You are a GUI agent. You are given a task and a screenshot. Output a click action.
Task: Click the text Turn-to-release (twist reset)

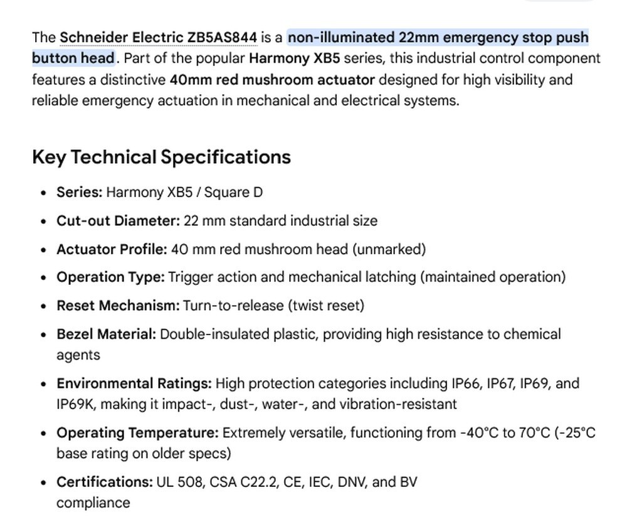click(274, 306)
